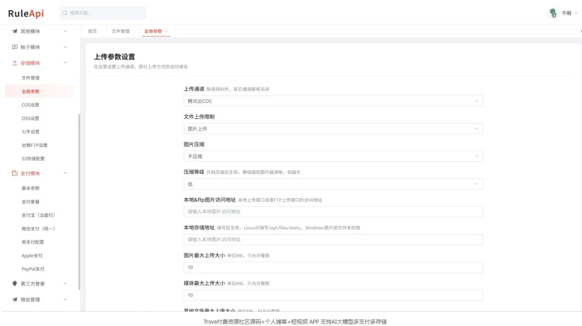Open 易支付配置 in the sidebar

32,242
